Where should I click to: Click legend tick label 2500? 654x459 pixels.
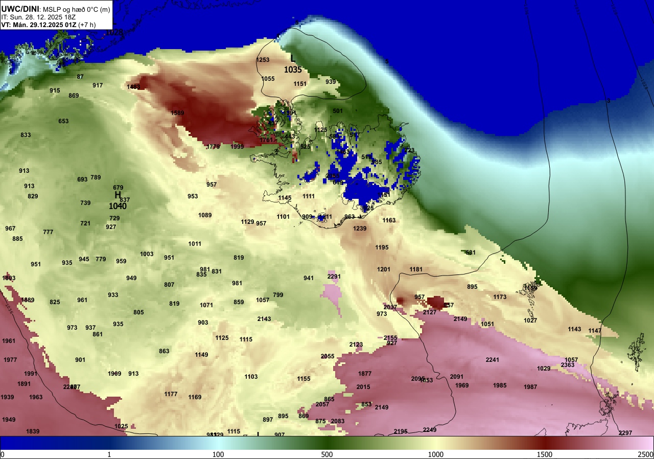tap(646, 454)
